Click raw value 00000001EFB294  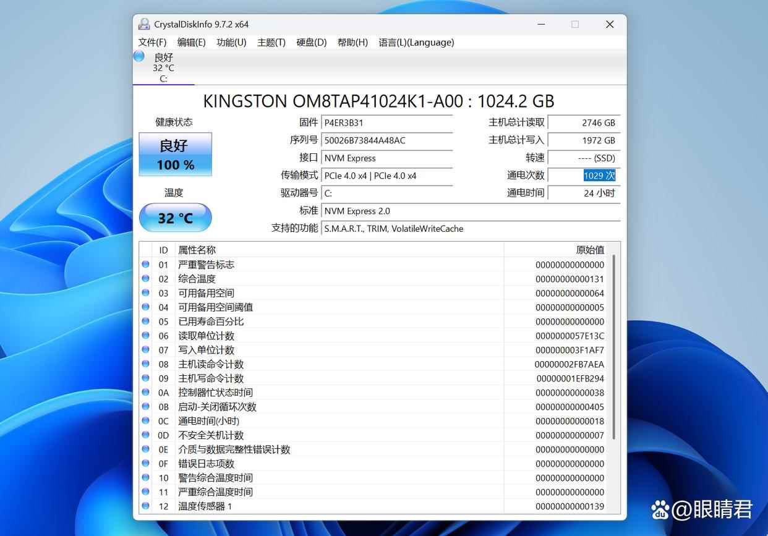click(x=570, y=378)
